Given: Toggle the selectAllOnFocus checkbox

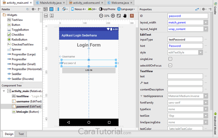Looking at the screenshot, I should point(170,65).
